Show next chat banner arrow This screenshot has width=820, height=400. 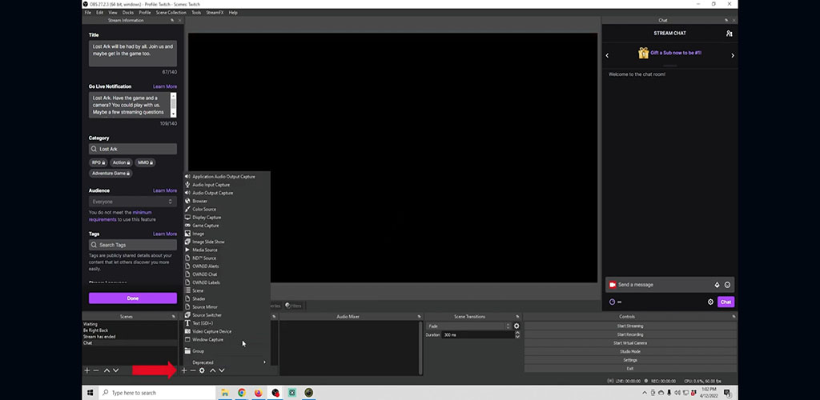(x=732, y=55)
